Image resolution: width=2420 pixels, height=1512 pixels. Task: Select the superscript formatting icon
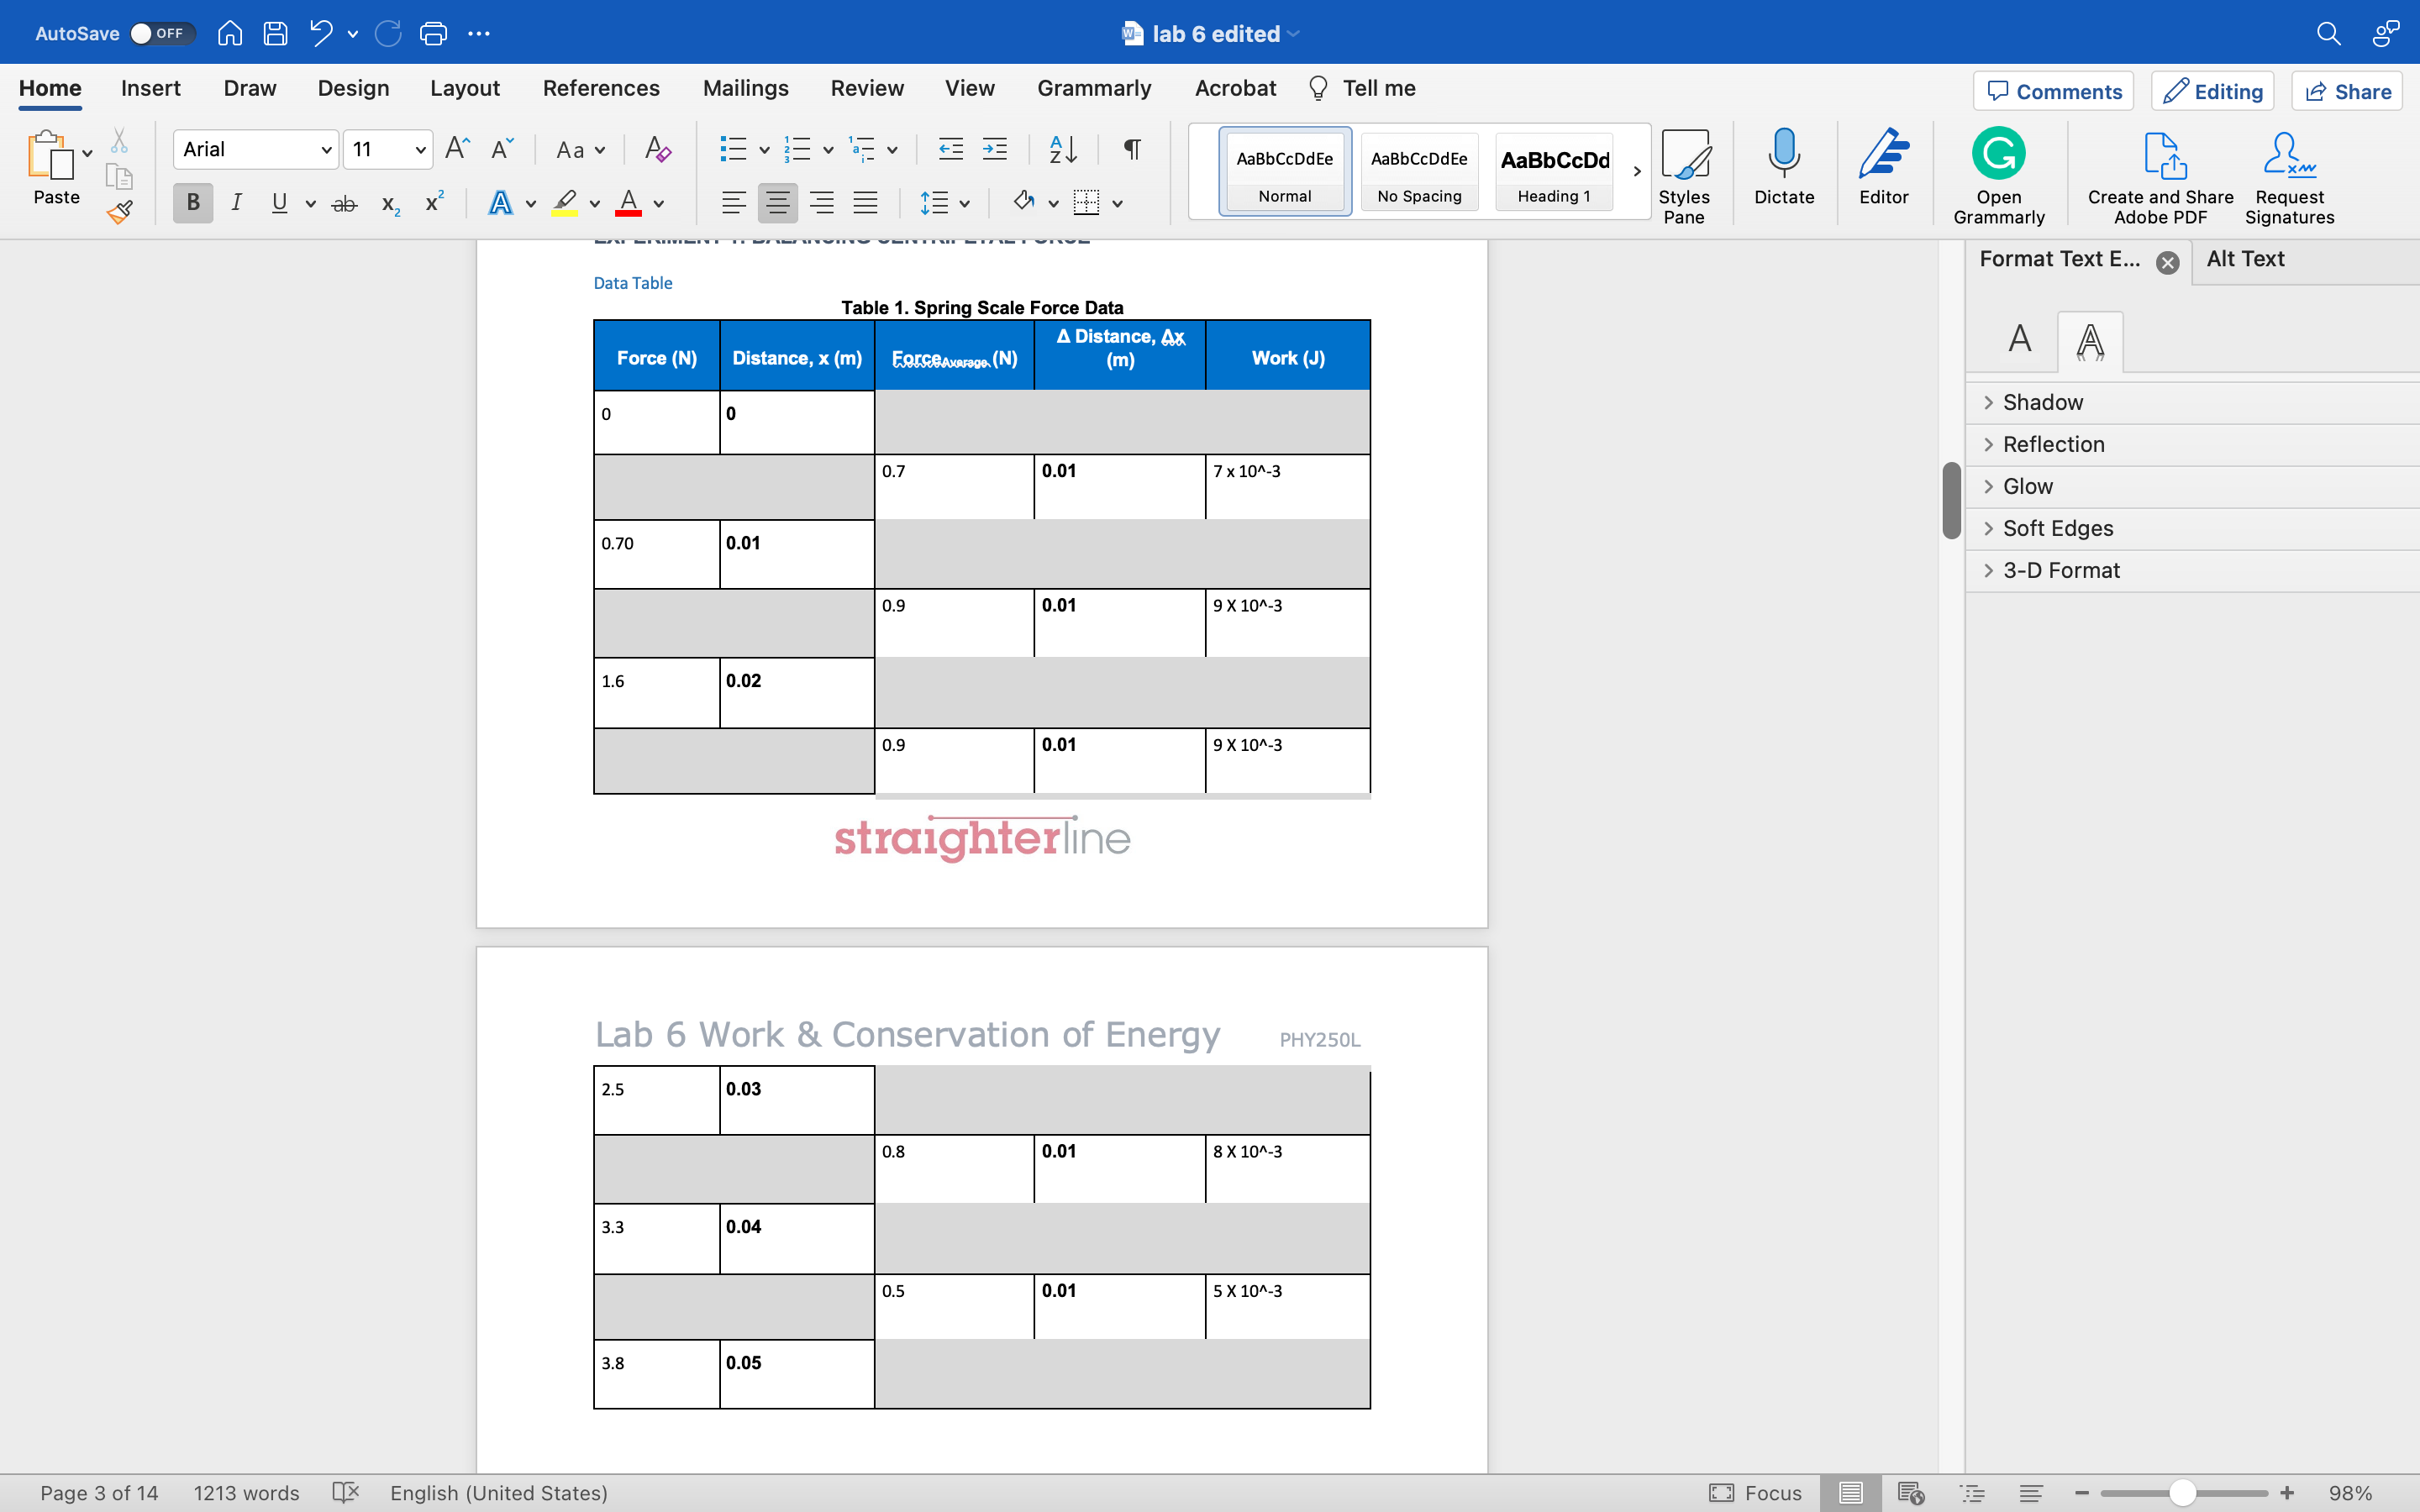[432, 203]
